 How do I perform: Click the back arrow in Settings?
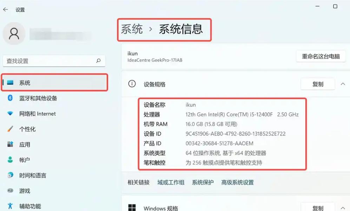click(6, 9)
